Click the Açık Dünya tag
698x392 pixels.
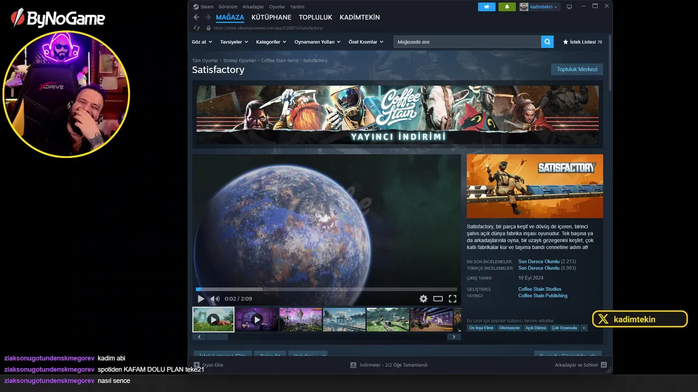535,328
